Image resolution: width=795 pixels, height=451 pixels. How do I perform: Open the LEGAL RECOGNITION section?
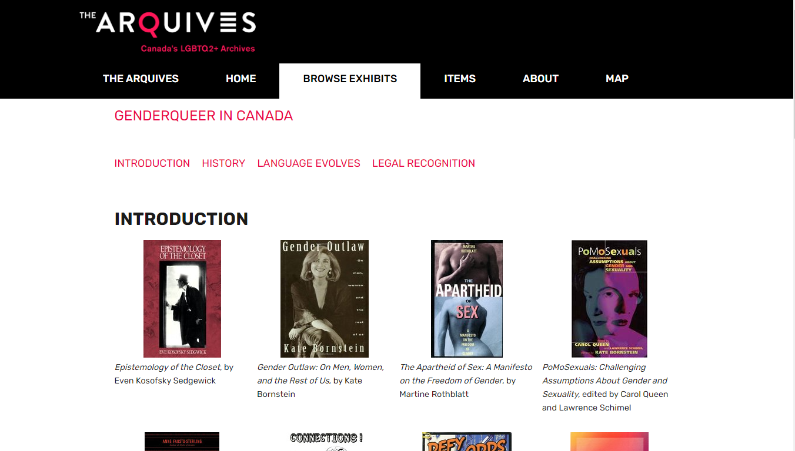[423, 163]
